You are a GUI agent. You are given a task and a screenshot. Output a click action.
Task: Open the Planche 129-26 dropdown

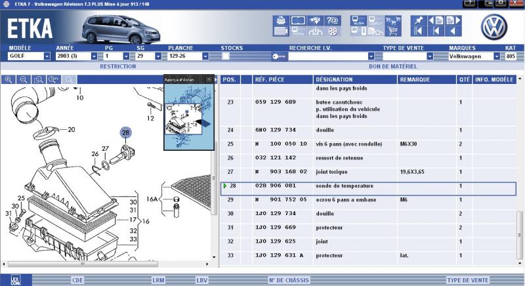pos(205,56)
